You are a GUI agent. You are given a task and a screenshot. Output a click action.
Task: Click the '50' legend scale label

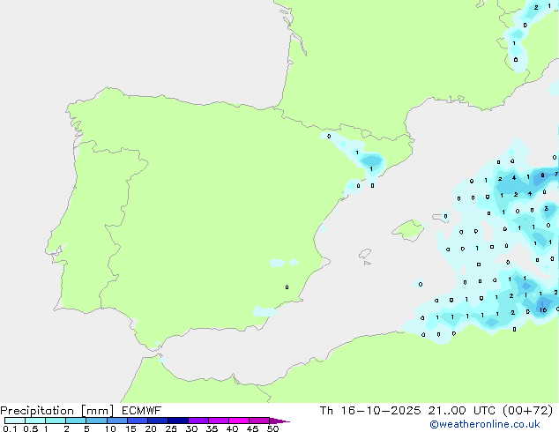[x=272, y=428]
